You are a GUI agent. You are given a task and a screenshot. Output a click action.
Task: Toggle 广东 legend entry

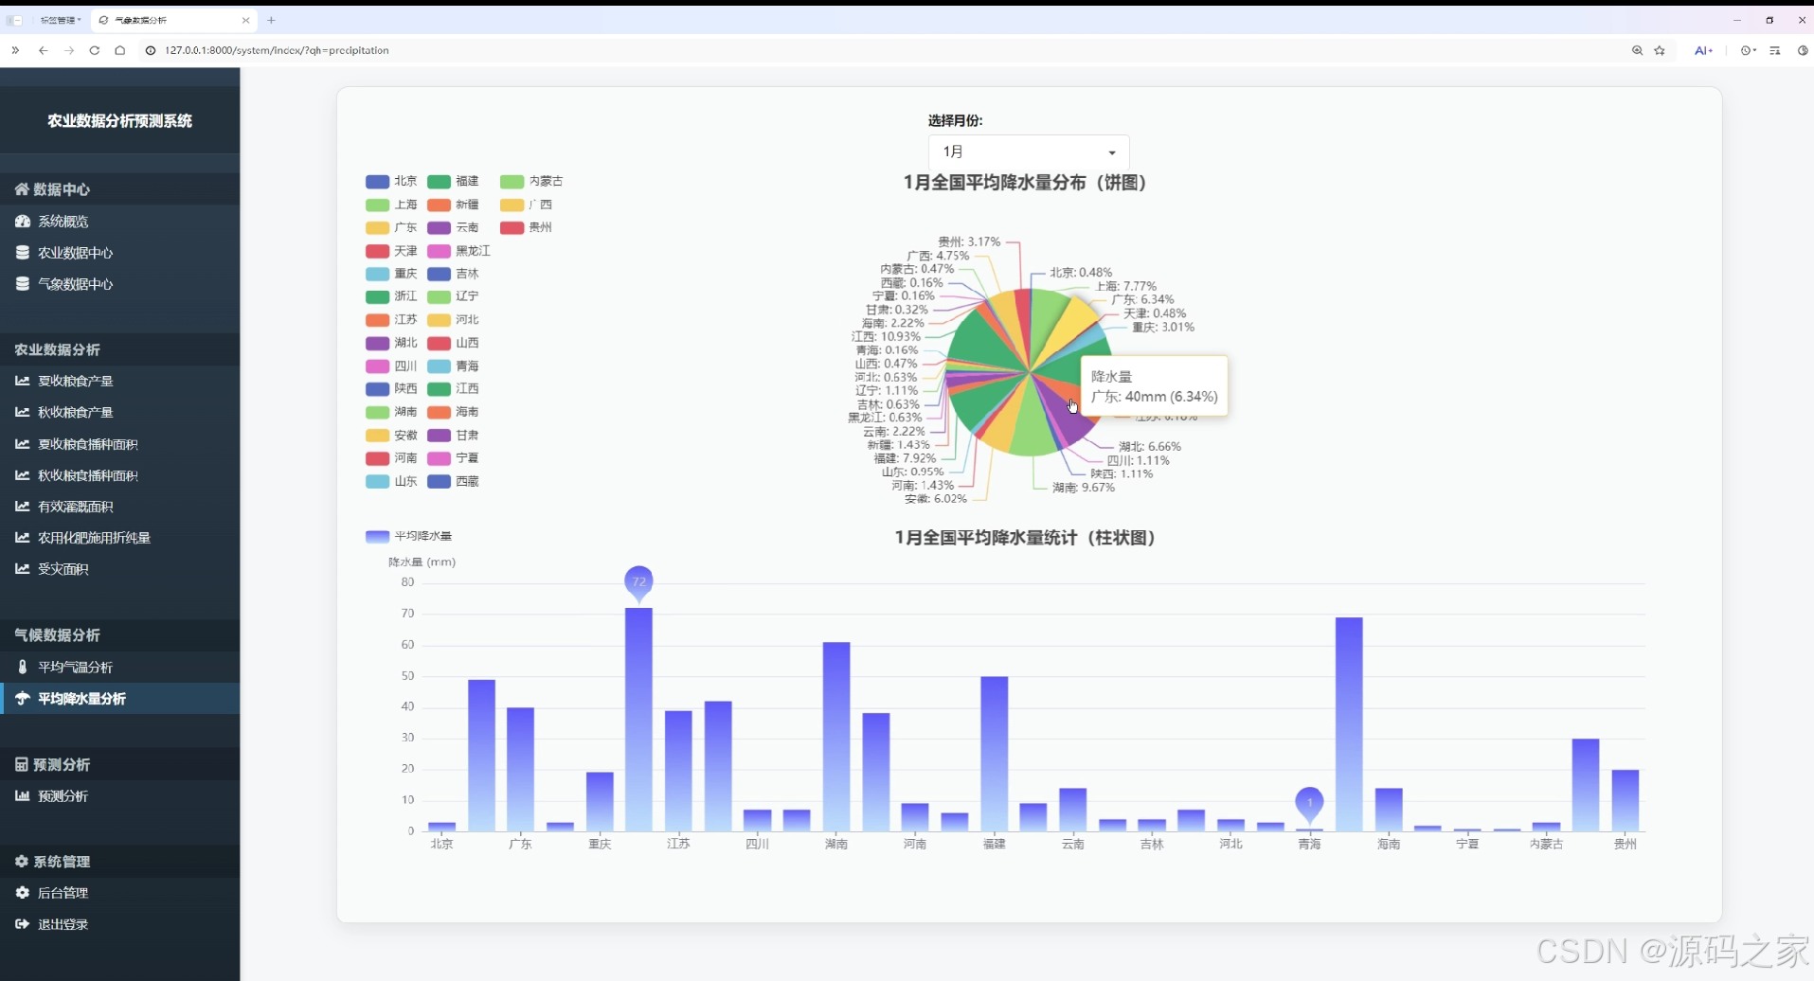pos(391,227)
